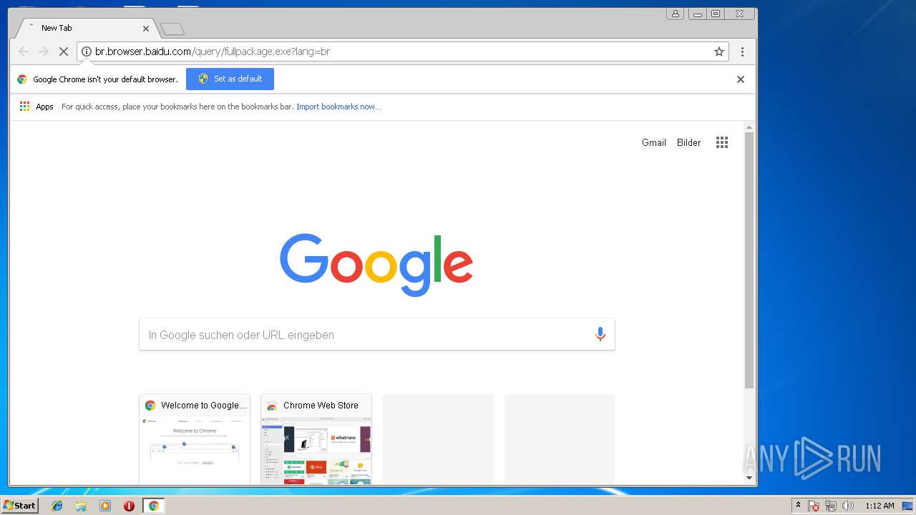Open Bilder link
Screen dimensions: 916x515
pyautogui.click(x=689, y=142)
